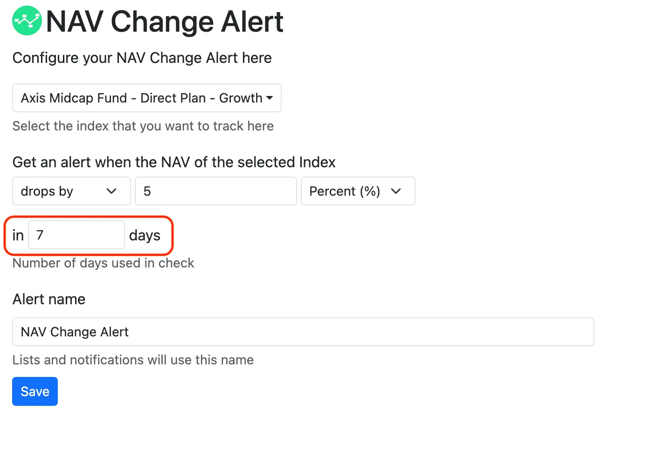Click the 'Select the index' help text

click(x=143, y=126)
